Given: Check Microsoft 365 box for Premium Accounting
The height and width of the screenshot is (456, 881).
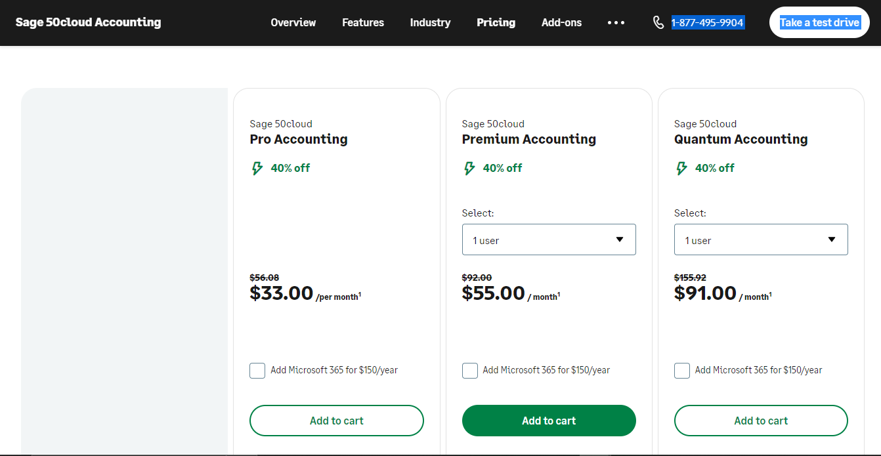Looking at the screenshot, I should (x=470, y=371).
